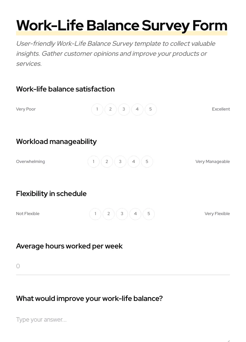This screenshot has height=342, width=246.
Task: Choose rating 2 under workload manageability
Action: tap(107, 162)
